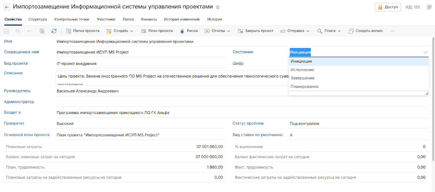Image resolution: width=435 pixels, height=192 pixels.
Task: Click the copy documents icon in toolbar
Action: [x=42, y=31]
